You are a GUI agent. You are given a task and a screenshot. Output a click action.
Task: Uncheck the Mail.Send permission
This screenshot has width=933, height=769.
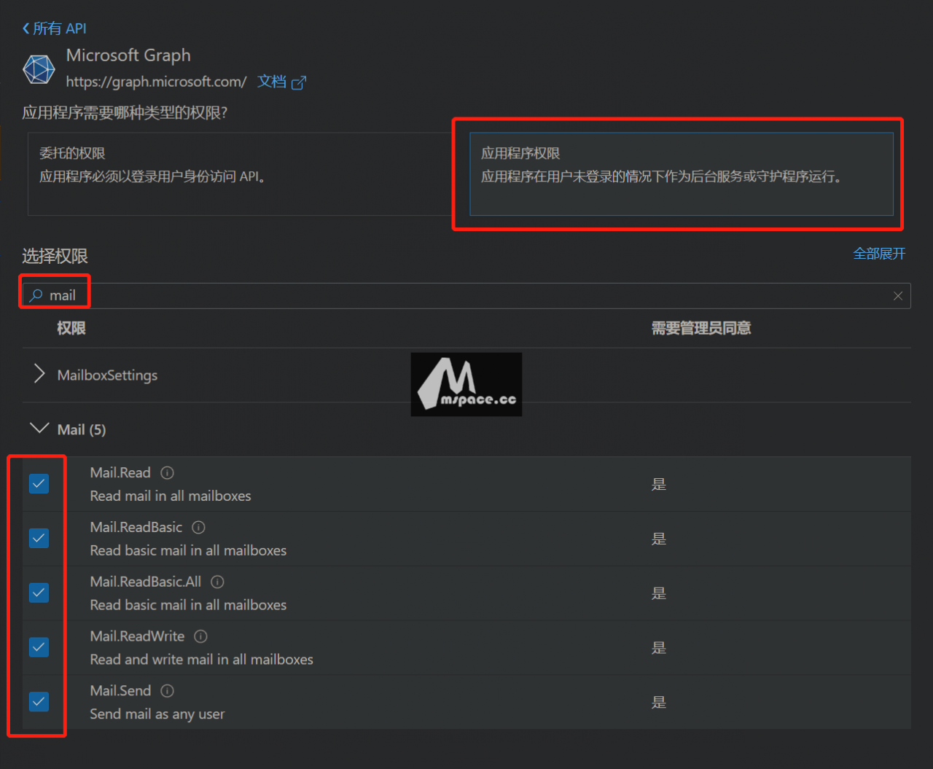(39, 701)
